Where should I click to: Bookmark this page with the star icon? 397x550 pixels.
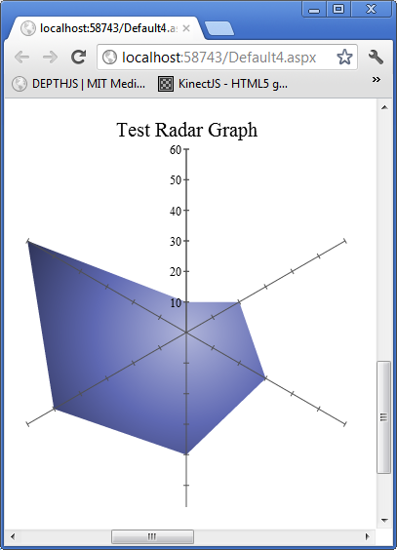(344, 58)
